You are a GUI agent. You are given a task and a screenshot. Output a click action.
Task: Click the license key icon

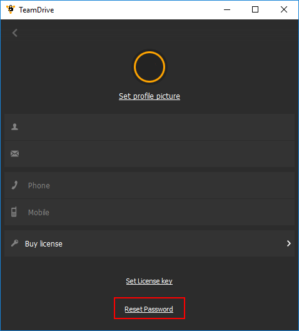[x=14, y=243]
